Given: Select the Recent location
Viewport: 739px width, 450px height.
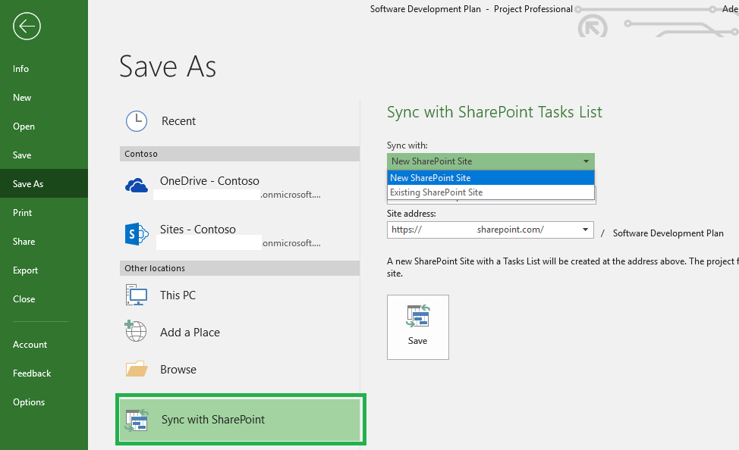Looking at the screenshot, I should [240, 121].
